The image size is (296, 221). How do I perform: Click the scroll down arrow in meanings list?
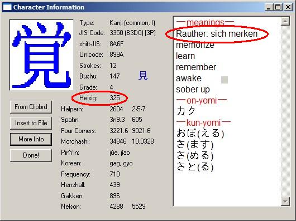(x=285, y=202)
